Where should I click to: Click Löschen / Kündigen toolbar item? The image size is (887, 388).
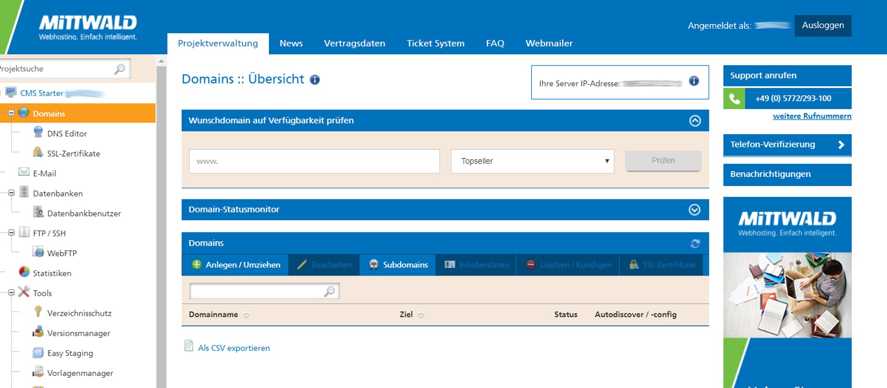(x=568, y=265)
